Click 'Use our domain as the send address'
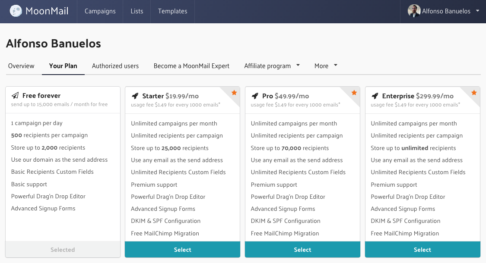This screenshot has height=263, width=486. pyautogui.click(x=59, y=160)
